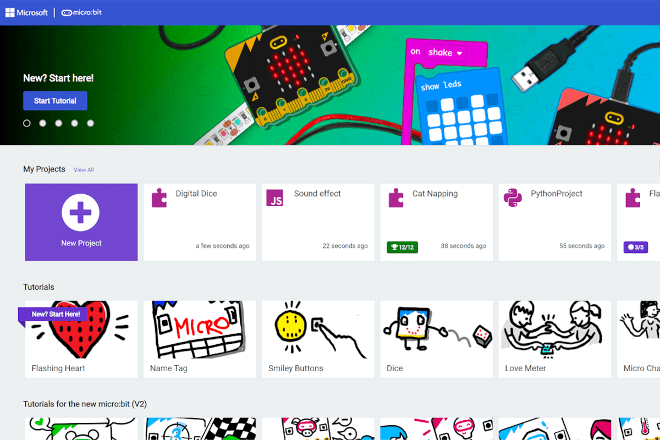Click the 12/12 trophy badge

(x=403, y=247)
